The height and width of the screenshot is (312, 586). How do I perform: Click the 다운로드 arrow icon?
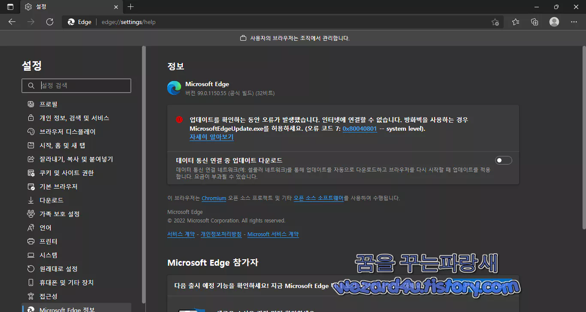click(31, 200)
